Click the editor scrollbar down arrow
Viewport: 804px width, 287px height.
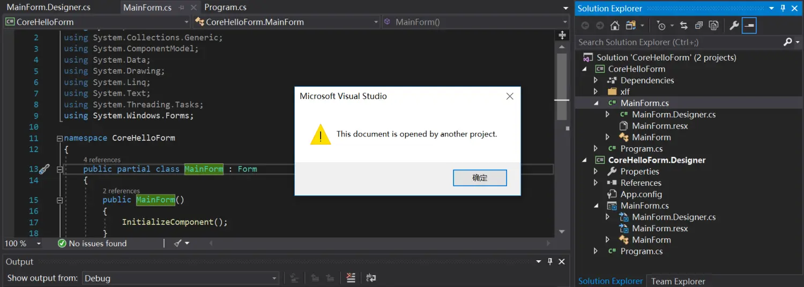pyautogui.click(x=562, y=232)
